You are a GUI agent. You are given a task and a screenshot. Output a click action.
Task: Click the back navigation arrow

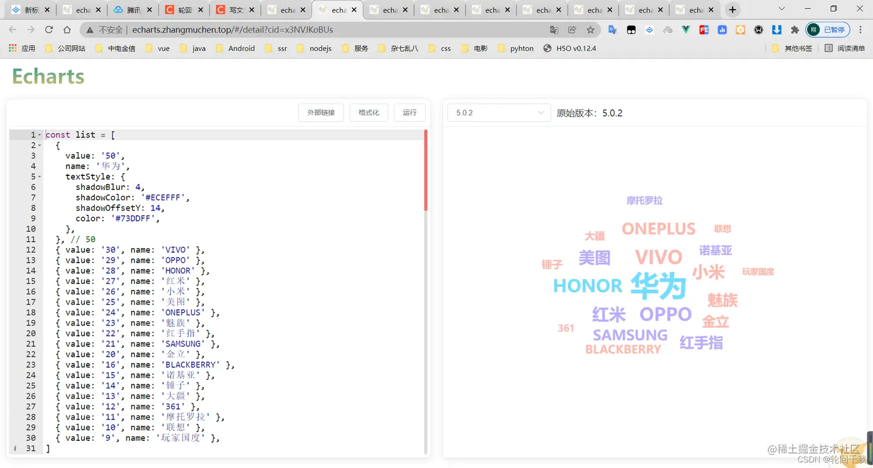click(13, 29)
